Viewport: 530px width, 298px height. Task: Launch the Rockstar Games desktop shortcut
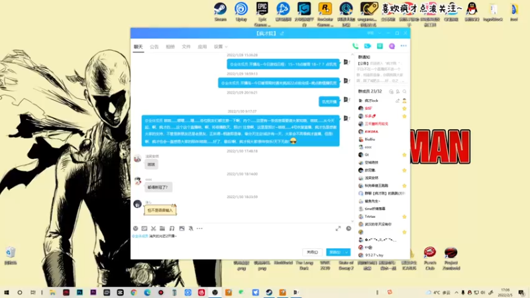325,14
